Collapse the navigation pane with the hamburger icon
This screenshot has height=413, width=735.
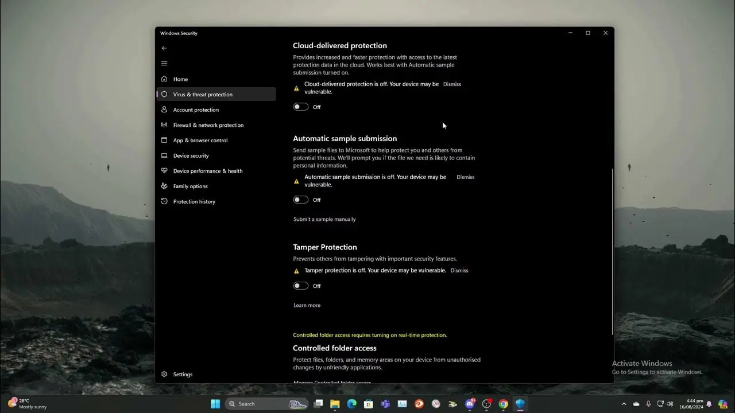pyautogui.click(x=164, y=63)
